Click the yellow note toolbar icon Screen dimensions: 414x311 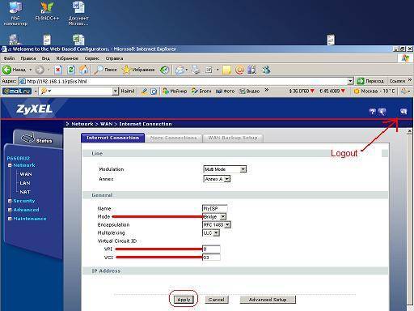(226, 70)
